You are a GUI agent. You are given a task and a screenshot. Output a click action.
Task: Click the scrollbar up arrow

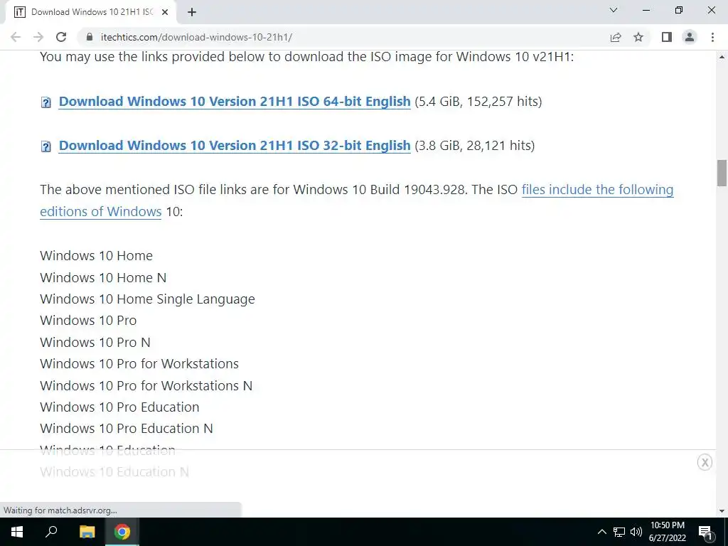[x=722, y=57]
